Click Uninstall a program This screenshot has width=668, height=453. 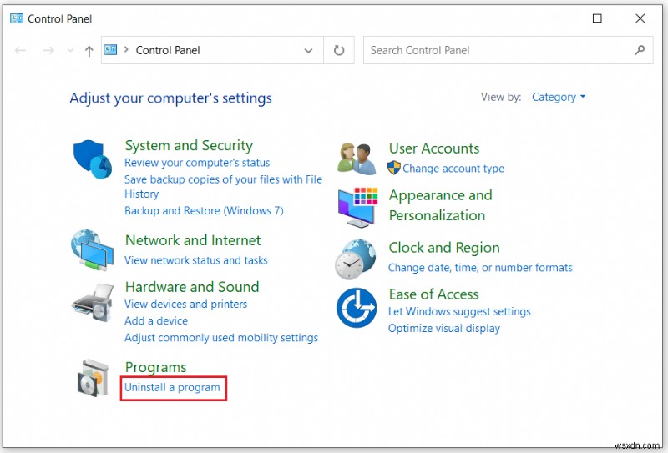(172, 387)
